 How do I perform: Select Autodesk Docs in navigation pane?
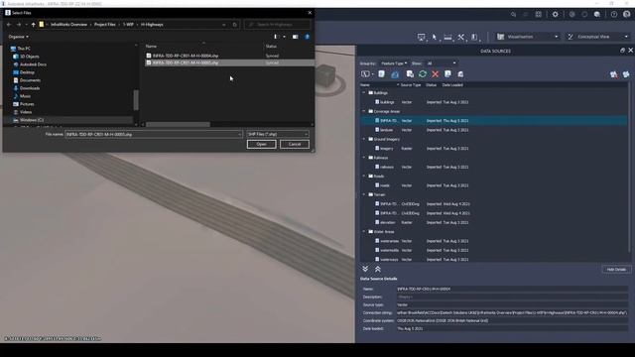pos(33,64)
